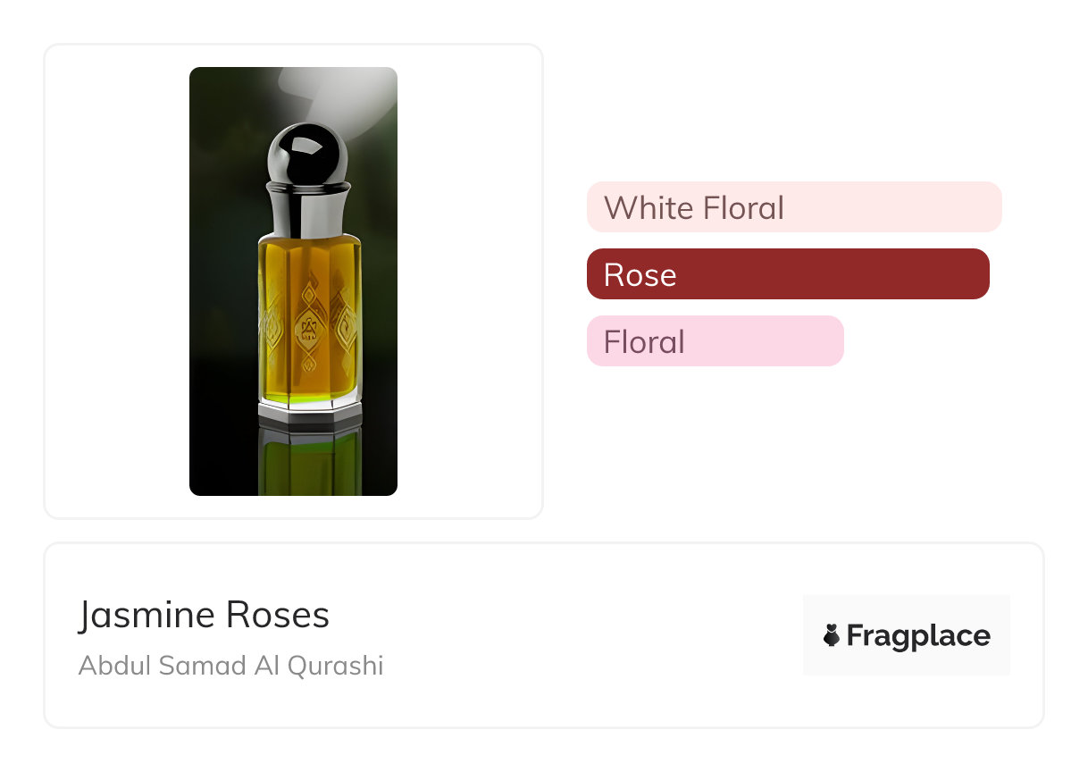
Task: Click the Fragplace bottle icon in logo
Action: click(832, 636)
